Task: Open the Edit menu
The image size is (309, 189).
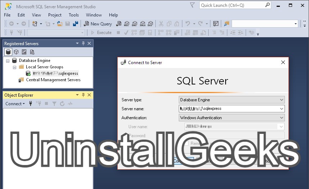Action: tap(21, 15)
